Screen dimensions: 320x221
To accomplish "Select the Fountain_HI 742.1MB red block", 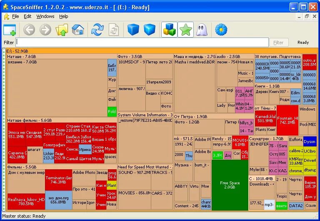I will click(x=287, y=120).
